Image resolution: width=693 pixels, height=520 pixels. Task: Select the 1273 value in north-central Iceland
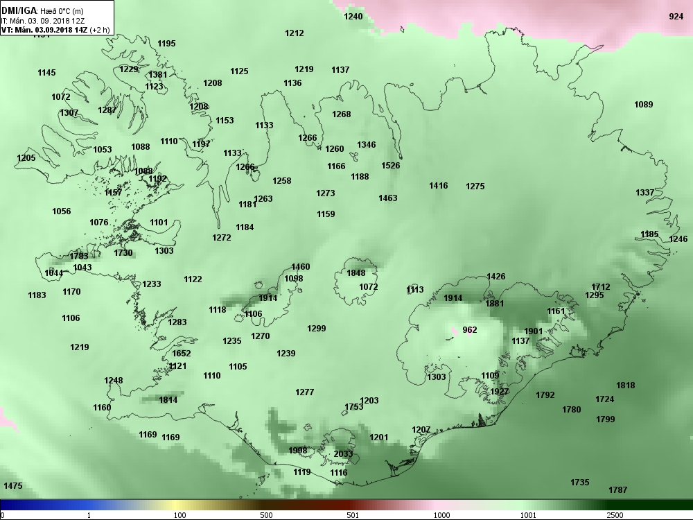(326, 193)
